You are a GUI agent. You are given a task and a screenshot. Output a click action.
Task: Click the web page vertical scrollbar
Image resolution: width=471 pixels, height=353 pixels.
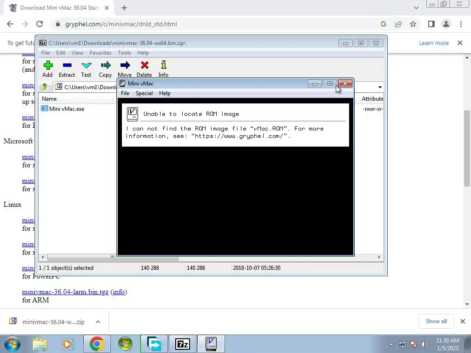[x=467, y=148]
